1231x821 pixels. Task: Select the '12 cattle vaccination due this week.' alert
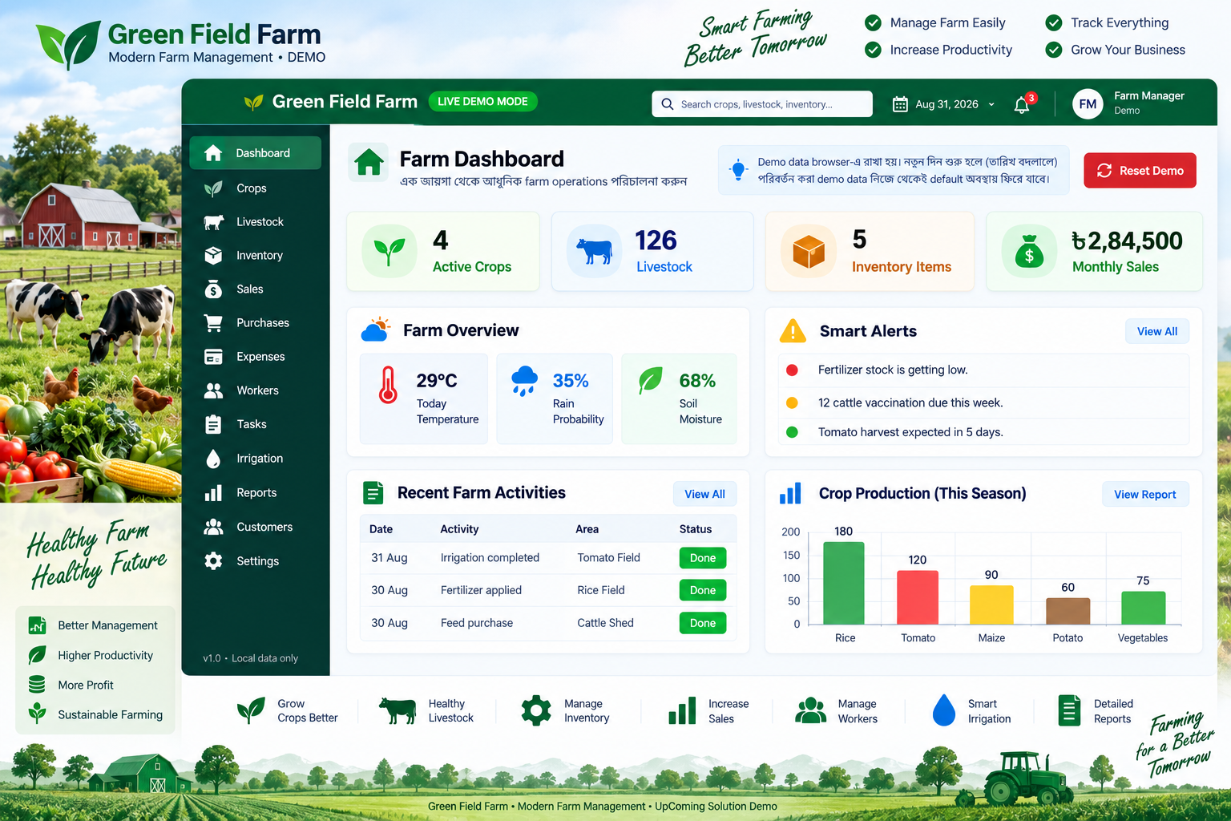[983, 402]
